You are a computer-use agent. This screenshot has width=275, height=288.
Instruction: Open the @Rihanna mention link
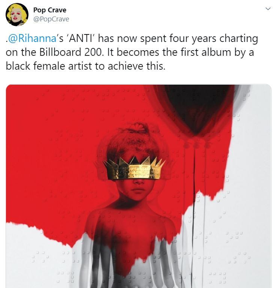tap(32, 39)
